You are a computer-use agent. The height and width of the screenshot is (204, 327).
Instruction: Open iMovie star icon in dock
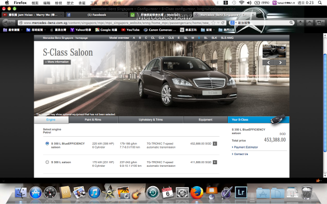click(x=109, y=193)
